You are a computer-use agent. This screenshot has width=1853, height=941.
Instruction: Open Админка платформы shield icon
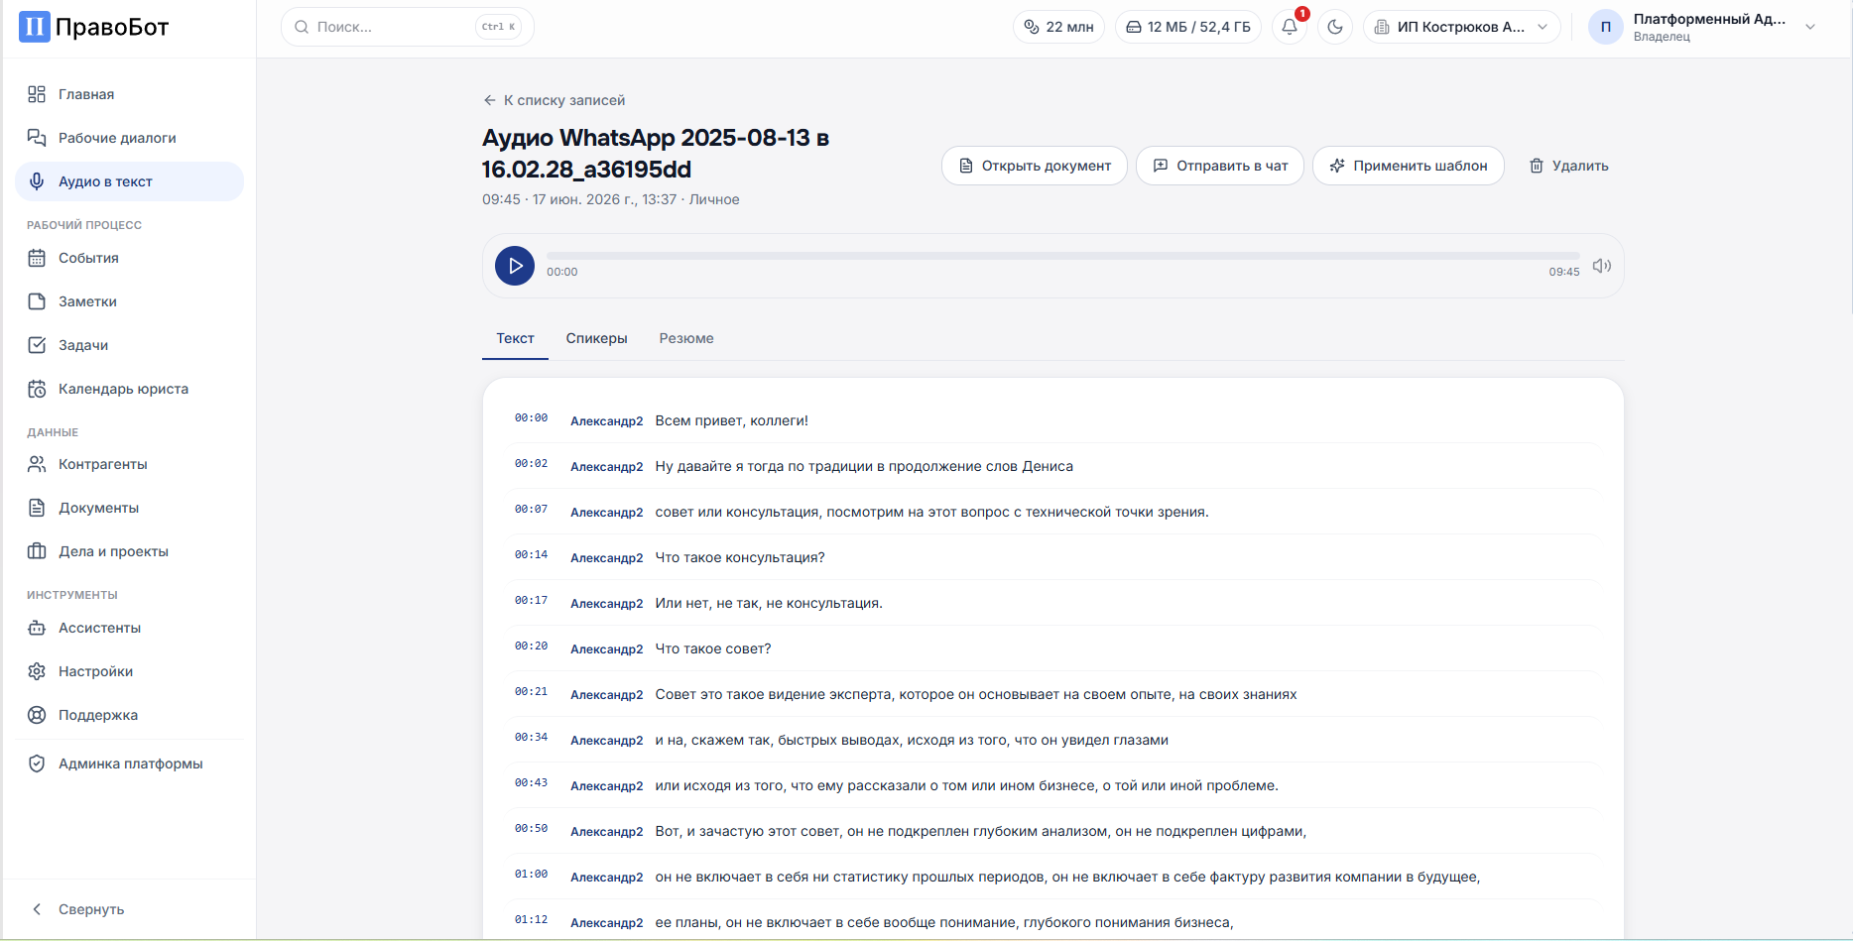[37, 764]
